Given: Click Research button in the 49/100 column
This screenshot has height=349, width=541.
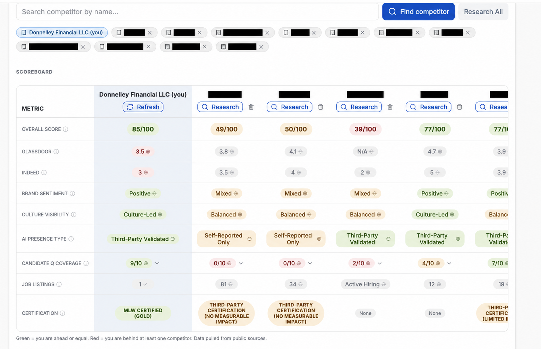Looking at the screenshot, I should tap(220, 107).
